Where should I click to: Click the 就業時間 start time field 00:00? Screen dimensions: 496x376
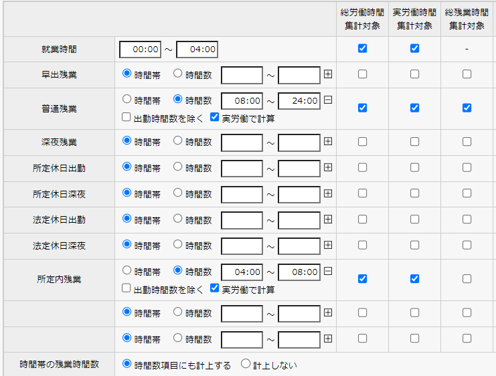[141, 50]
